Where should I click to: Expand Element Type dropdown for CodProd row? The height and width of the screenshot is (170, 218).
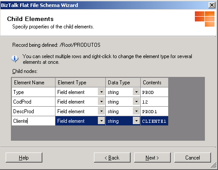[x=101, y=102]
